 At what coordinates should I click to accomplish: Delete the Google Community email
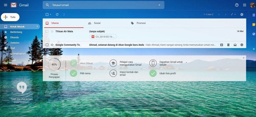click(x=228, y=45)
